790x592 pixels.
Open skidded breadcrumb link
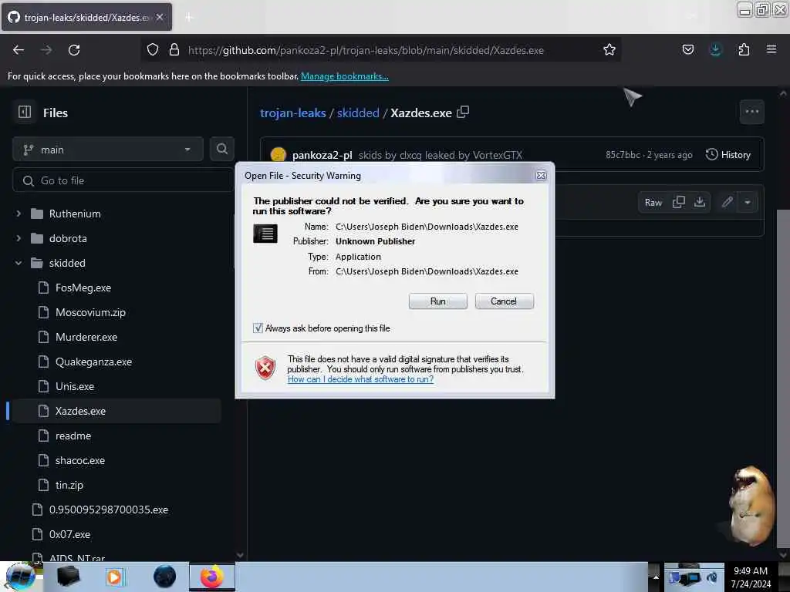coord(358,113)
